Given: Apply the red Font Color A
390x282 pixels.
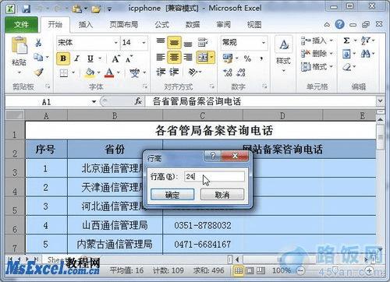Looking at the screenshot, I should (x=109, y=73).
